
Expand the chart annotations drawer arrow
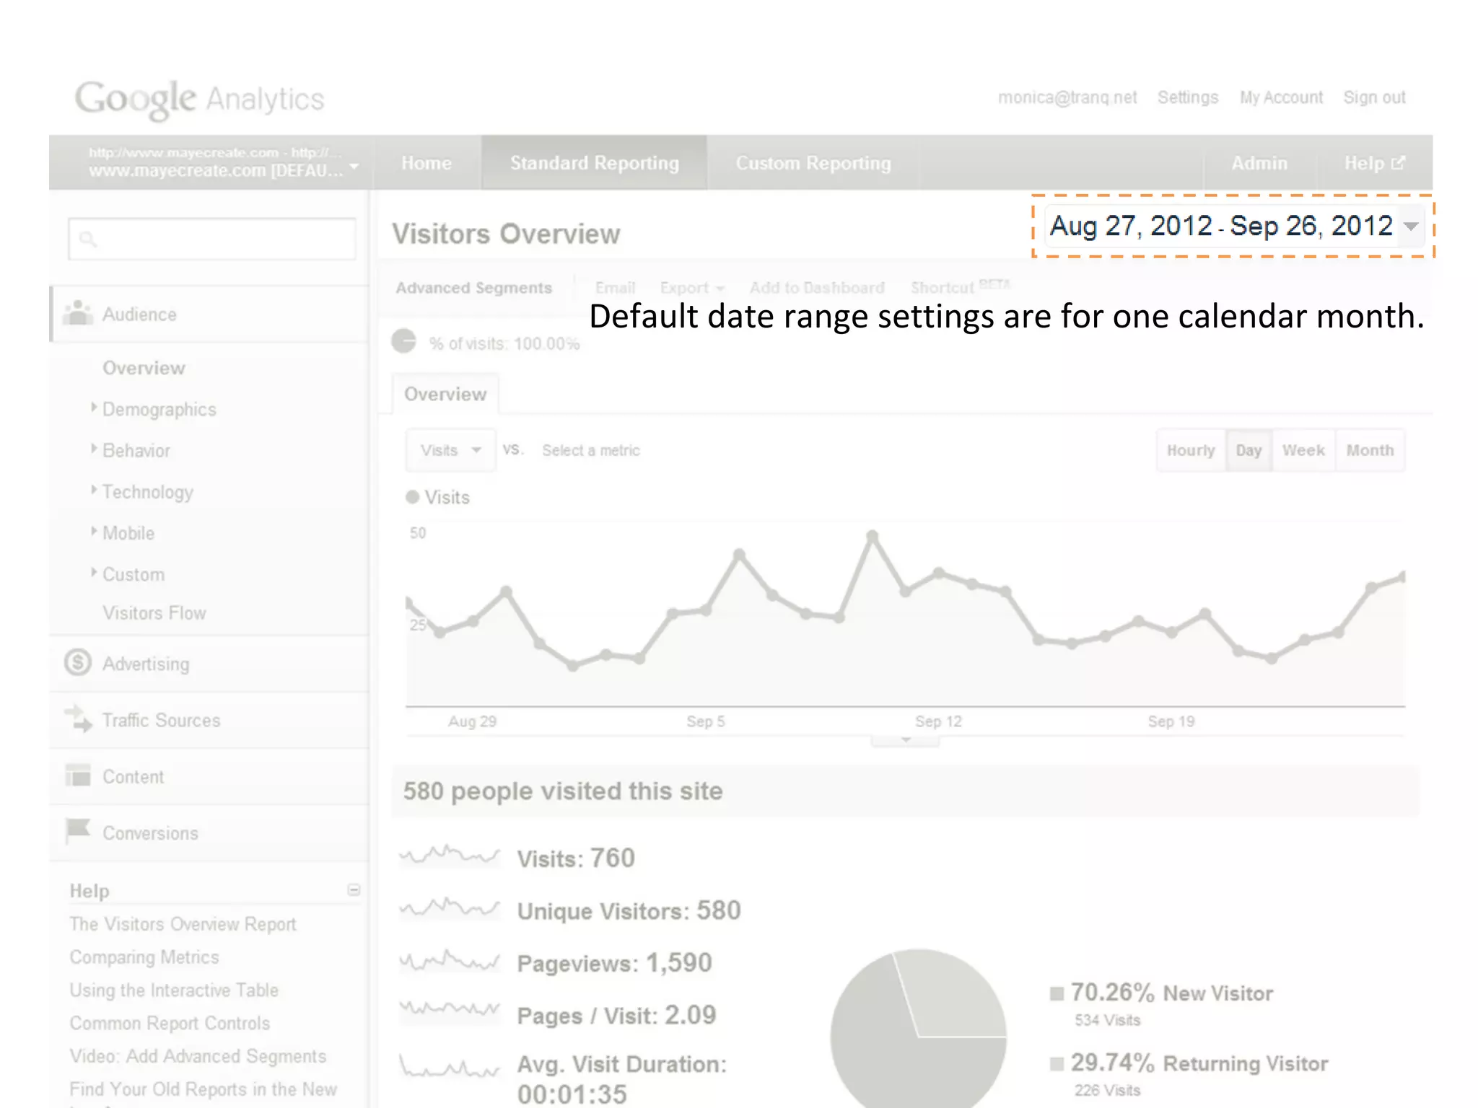(905, 740)
